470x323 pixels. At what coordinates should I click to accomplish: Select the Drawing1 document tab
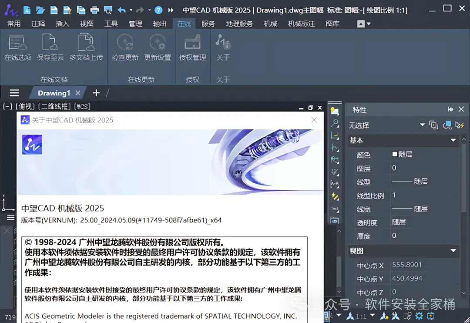(54, 93)
